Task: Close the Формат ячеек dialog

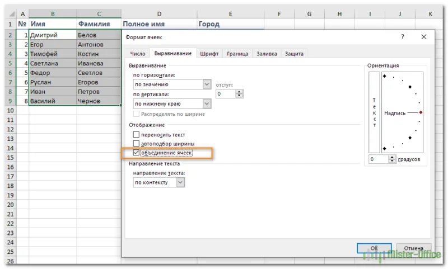Action: (x=423, y=37)
